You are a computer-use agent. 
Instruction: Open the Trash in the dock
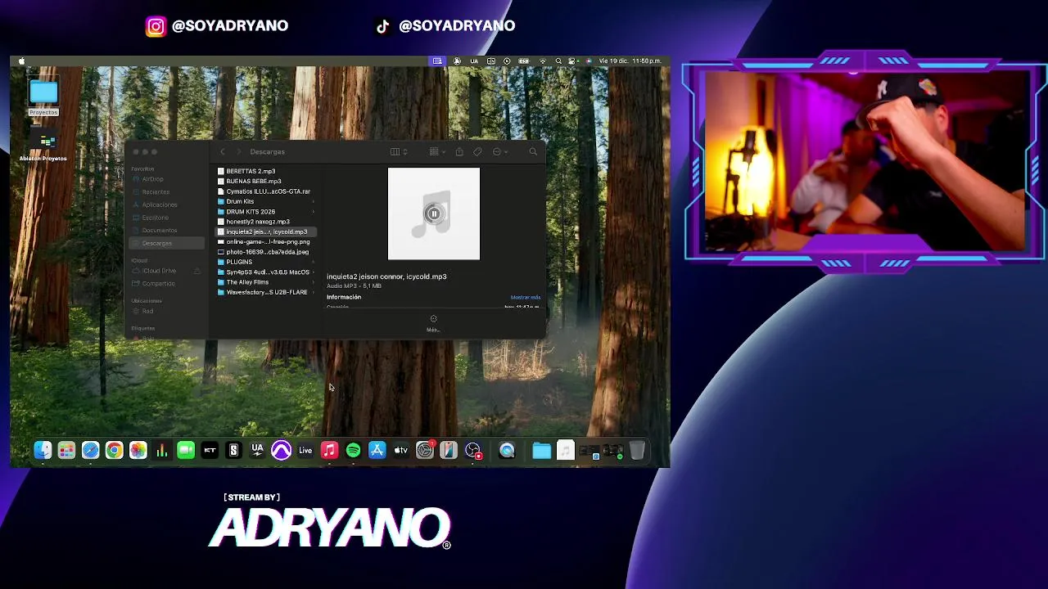tap(637, 450)
